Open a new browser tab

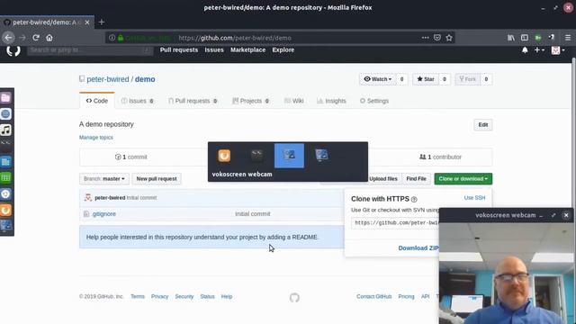[x=102, y=22]
